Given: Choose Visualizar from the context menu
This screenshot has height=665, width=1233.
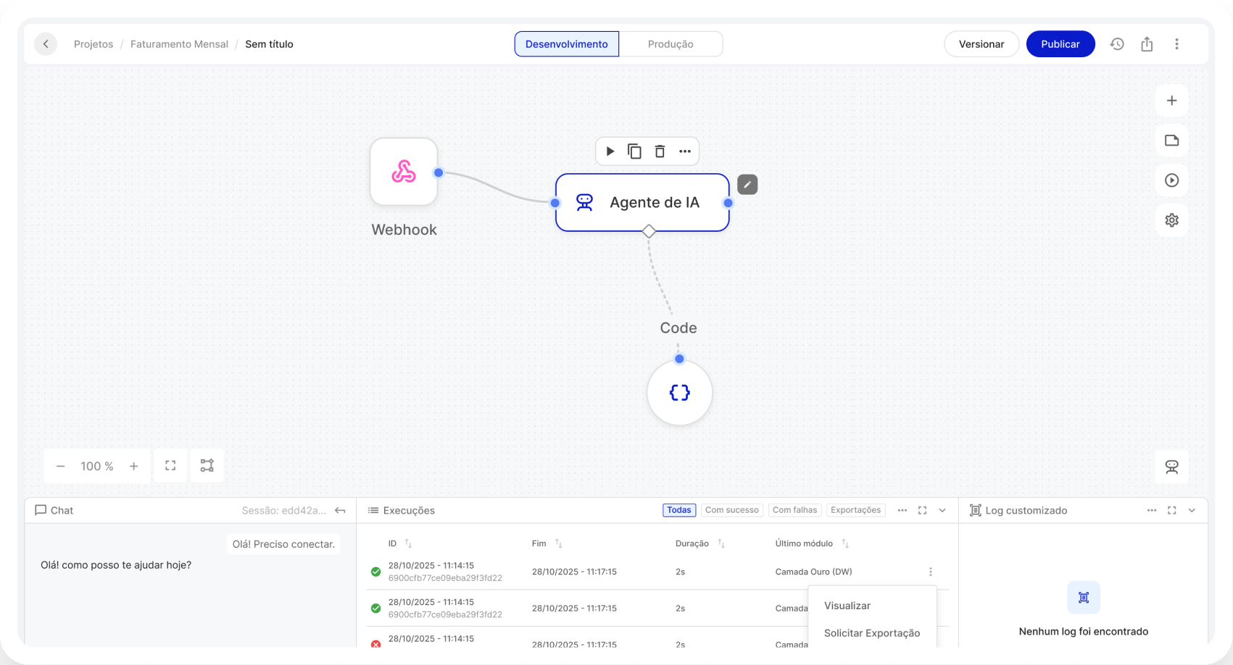Looking at the screenshot, I should click(x=847, y=606).
